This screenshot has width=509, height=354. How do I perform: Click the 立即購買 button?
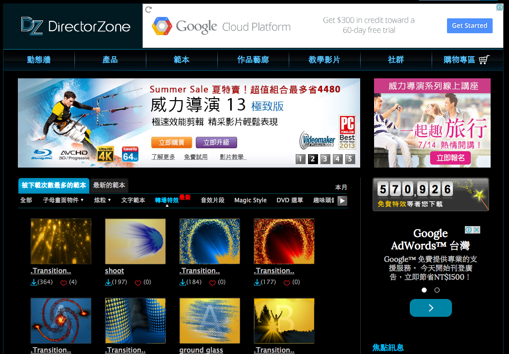coord(171,142)
